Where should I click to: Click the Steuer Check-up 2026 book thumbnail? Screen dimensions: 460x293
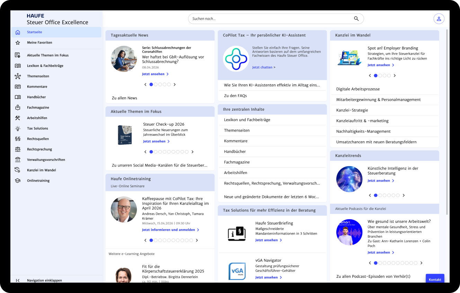125,135
